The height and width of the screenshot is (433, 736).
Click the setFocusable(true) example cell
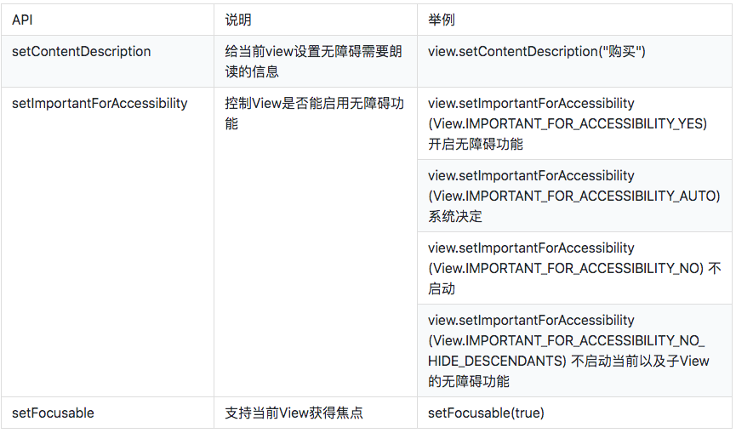click(574, 413)
